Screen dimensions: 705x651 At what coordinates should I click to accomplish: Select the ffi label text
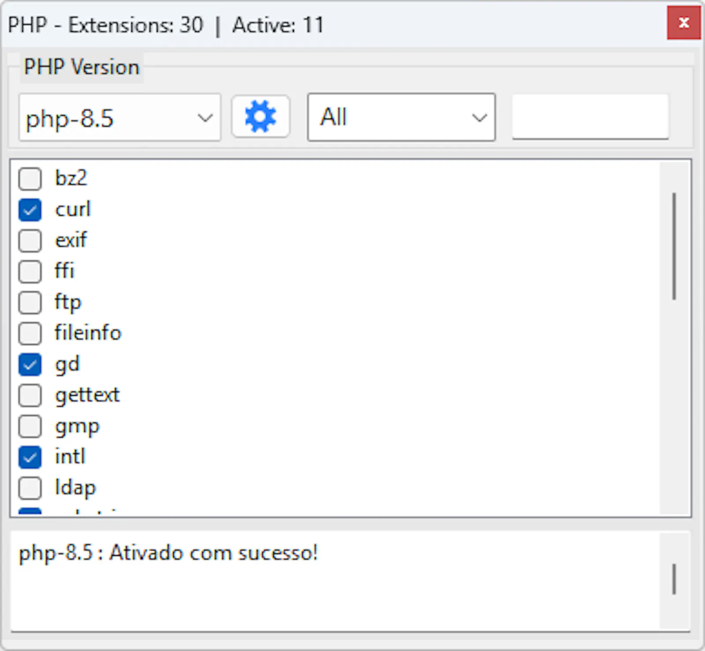[x=64, y=271]
